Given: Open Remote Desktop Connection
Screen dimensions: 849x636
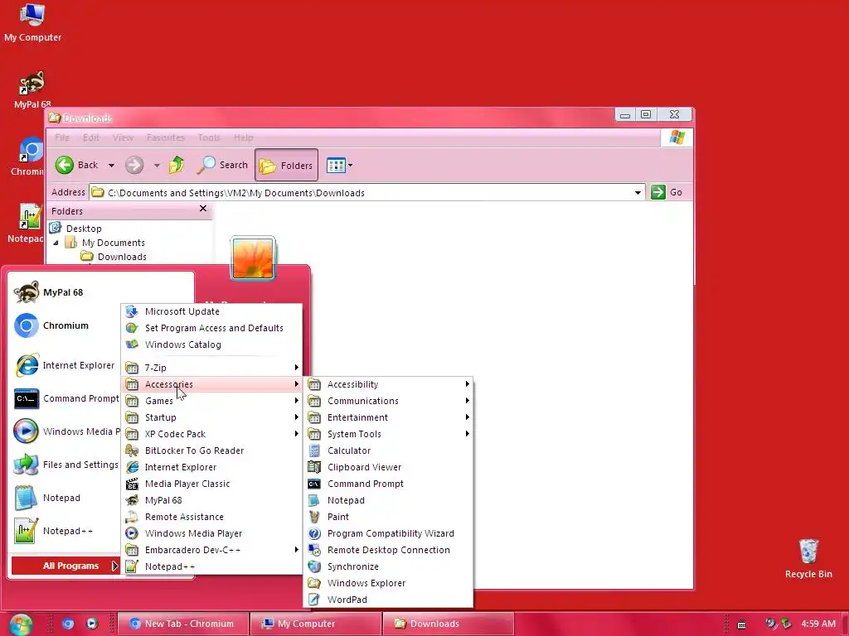Looking at the screenshot, I should click(x=388, y=550).
